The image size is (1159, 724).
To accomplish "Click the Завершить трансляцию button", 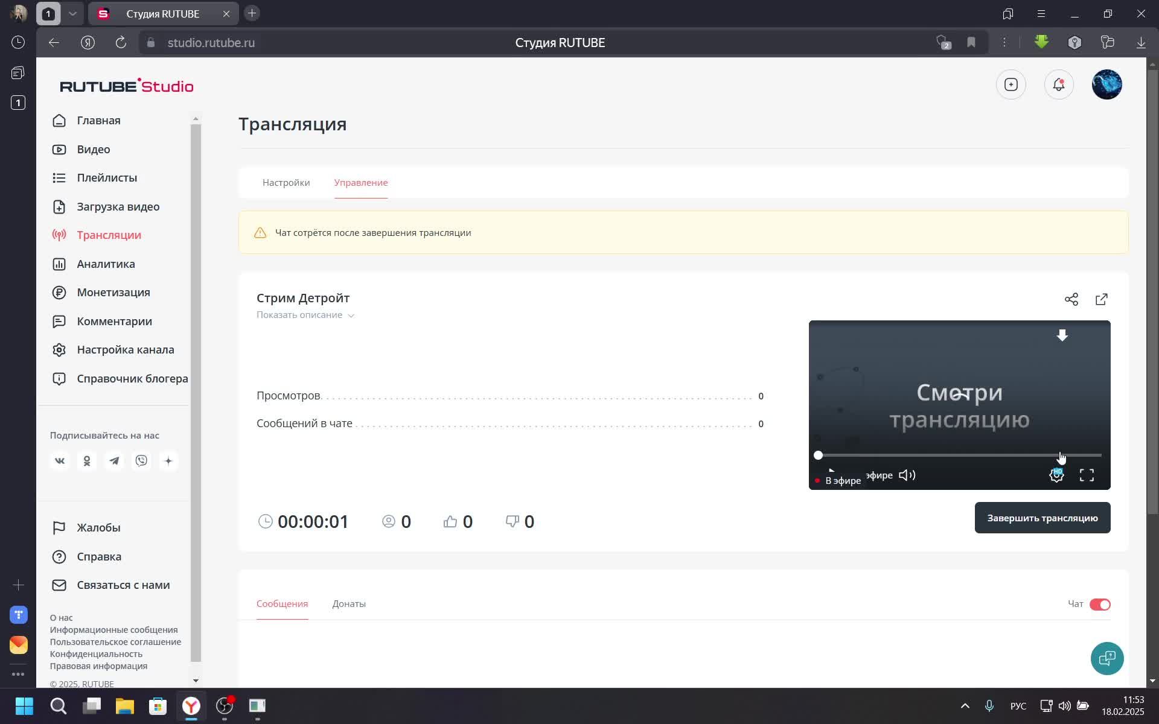I will click(1042, 517).
